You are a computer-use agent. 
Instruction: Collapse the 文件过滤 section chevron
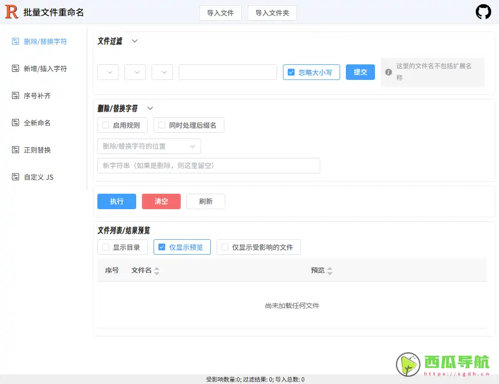coord(134,41)
